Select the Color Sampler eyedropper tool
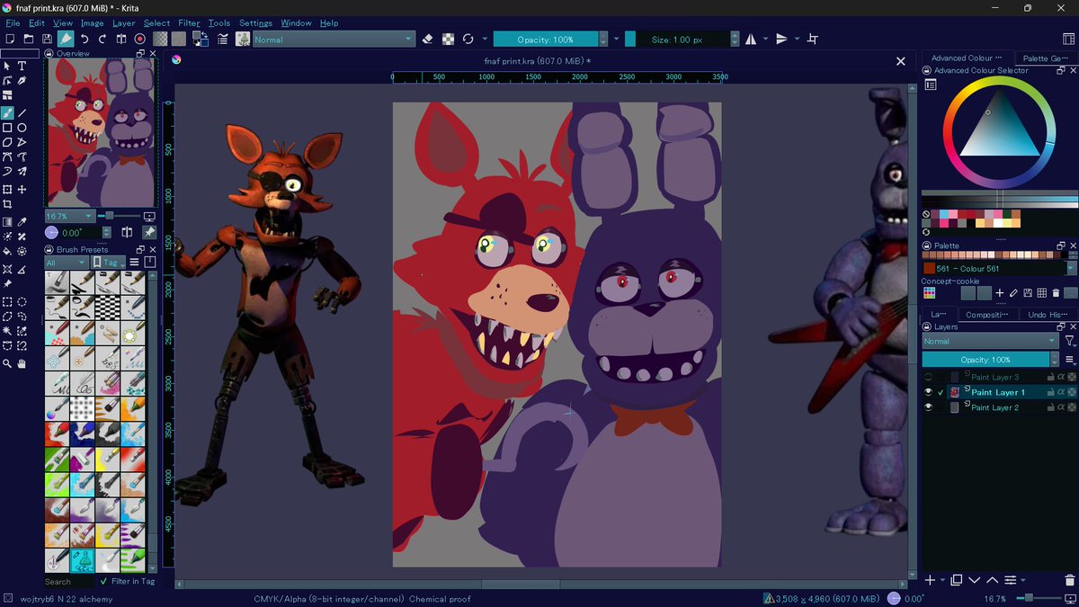Screen dimensions: 1079x607 click(x=22, y=222)
